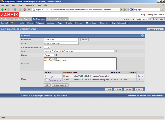Switch to the Administration tab
Image resolution: width=165 pixels, height=120 pixels.
[x=54, y=19]
